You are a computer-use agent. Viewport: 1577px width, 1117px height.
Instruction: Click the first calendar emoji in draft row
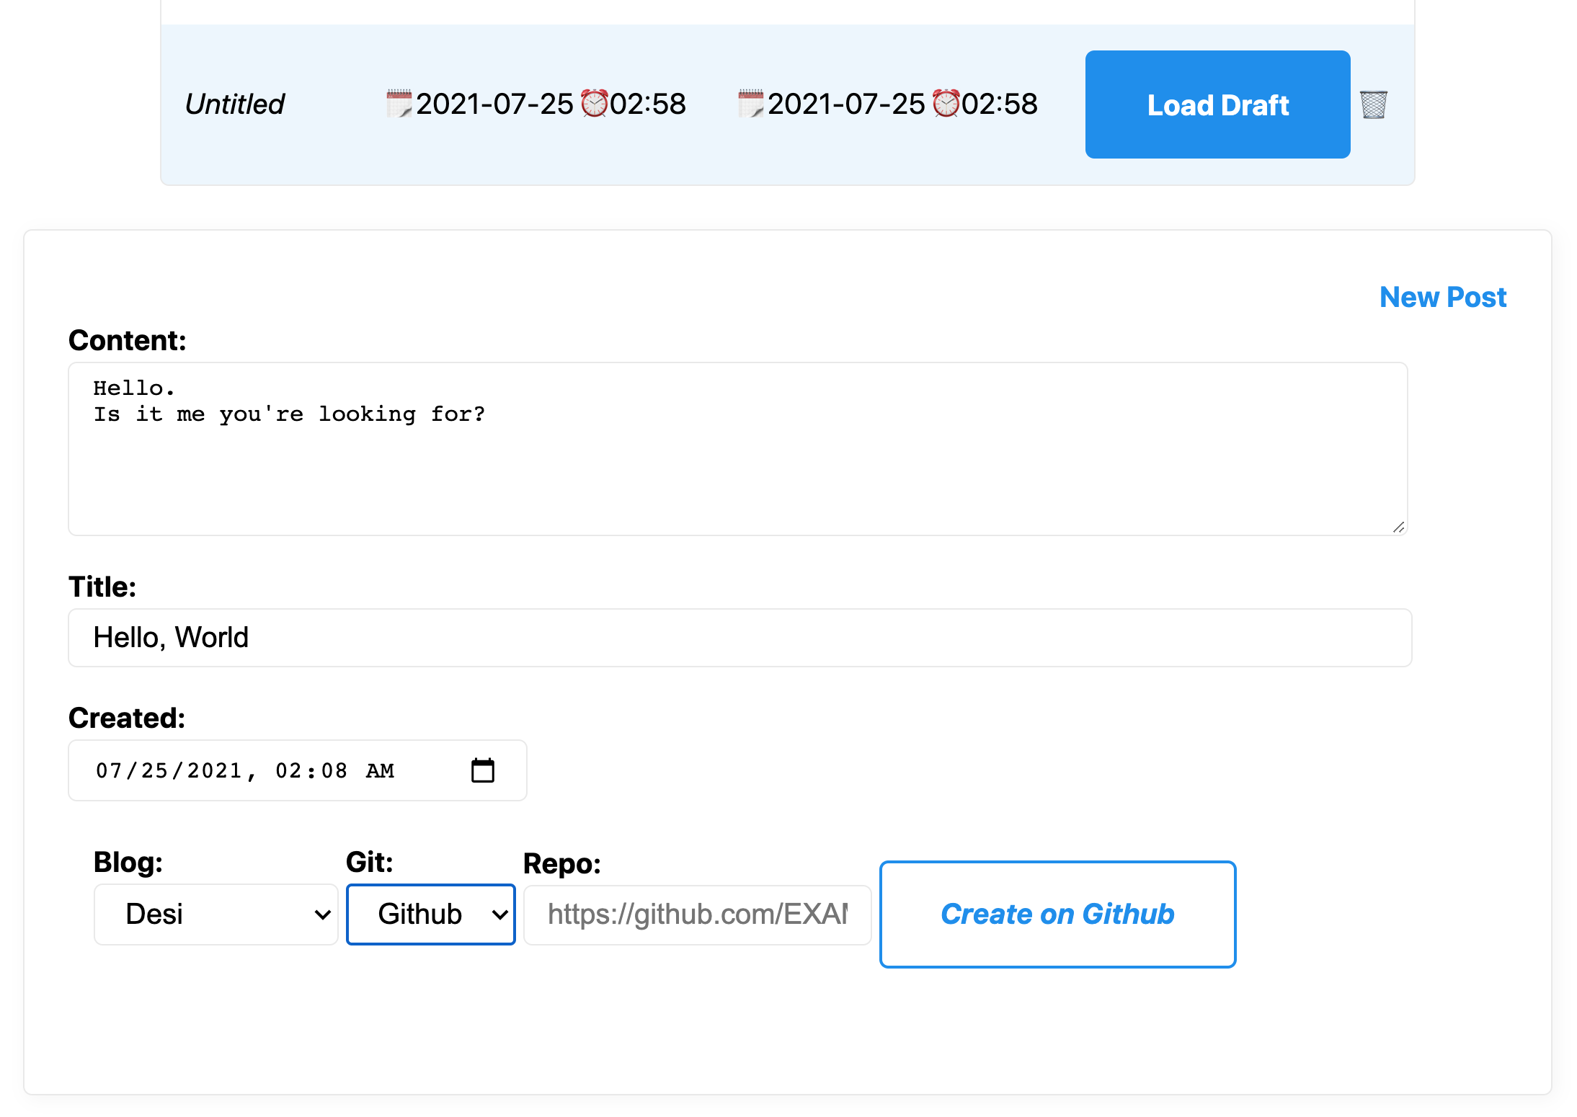tap(399, 104)
